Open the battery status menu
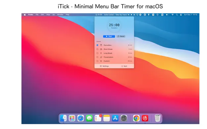 167,15
